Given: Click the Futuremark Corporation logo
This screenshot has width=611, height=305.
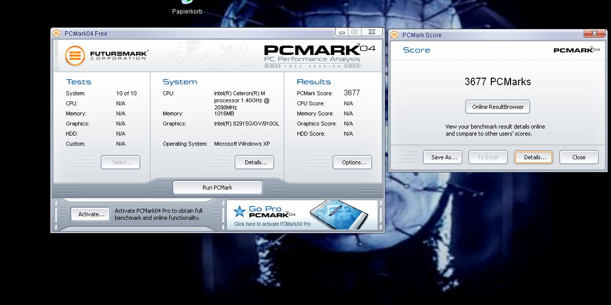Looking at the screenshot, I should 107,55.
